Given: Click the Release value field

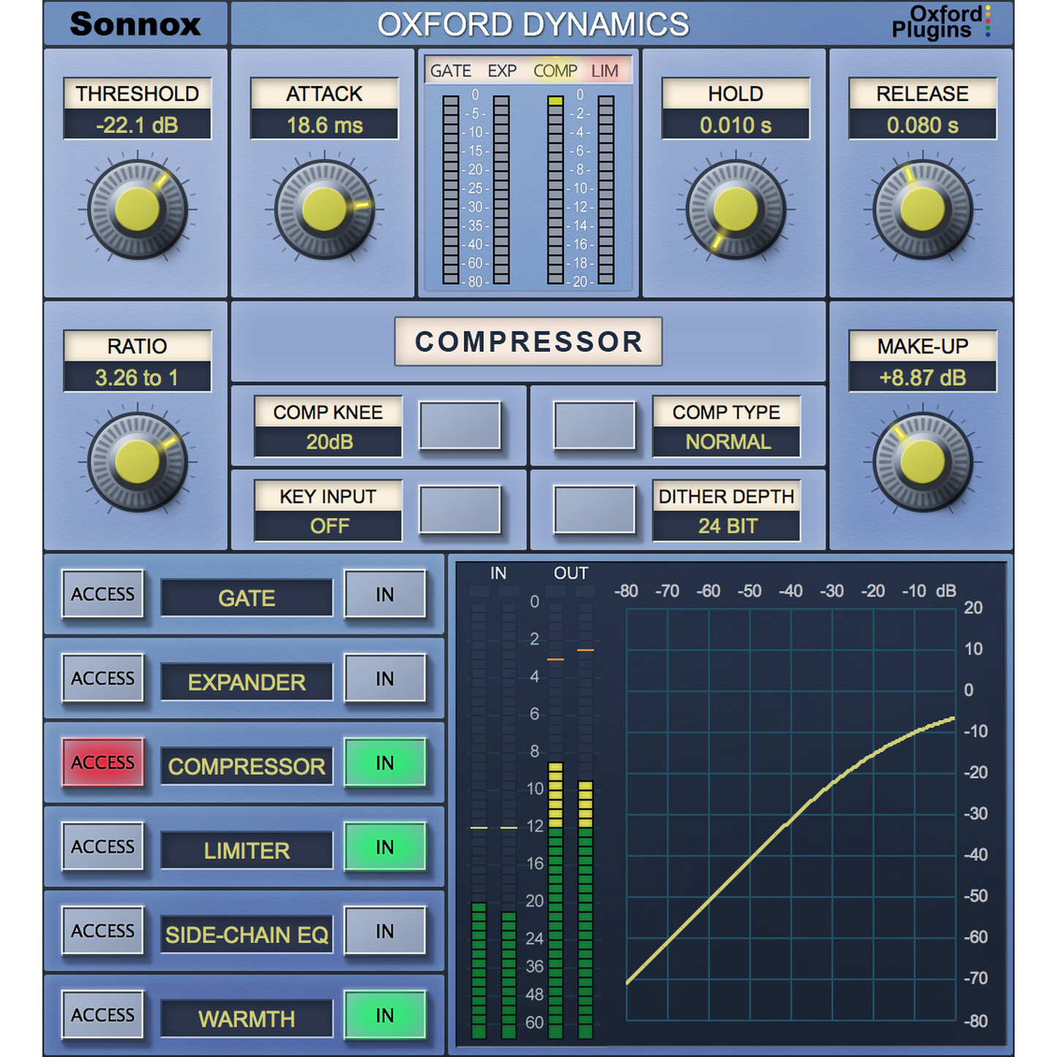Looking at the screenshot, I should click(922, 125).
